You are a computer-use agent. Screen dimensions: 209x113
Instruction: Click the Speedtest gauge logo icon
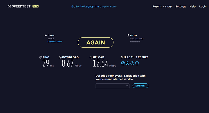click(x=9, y=6)
